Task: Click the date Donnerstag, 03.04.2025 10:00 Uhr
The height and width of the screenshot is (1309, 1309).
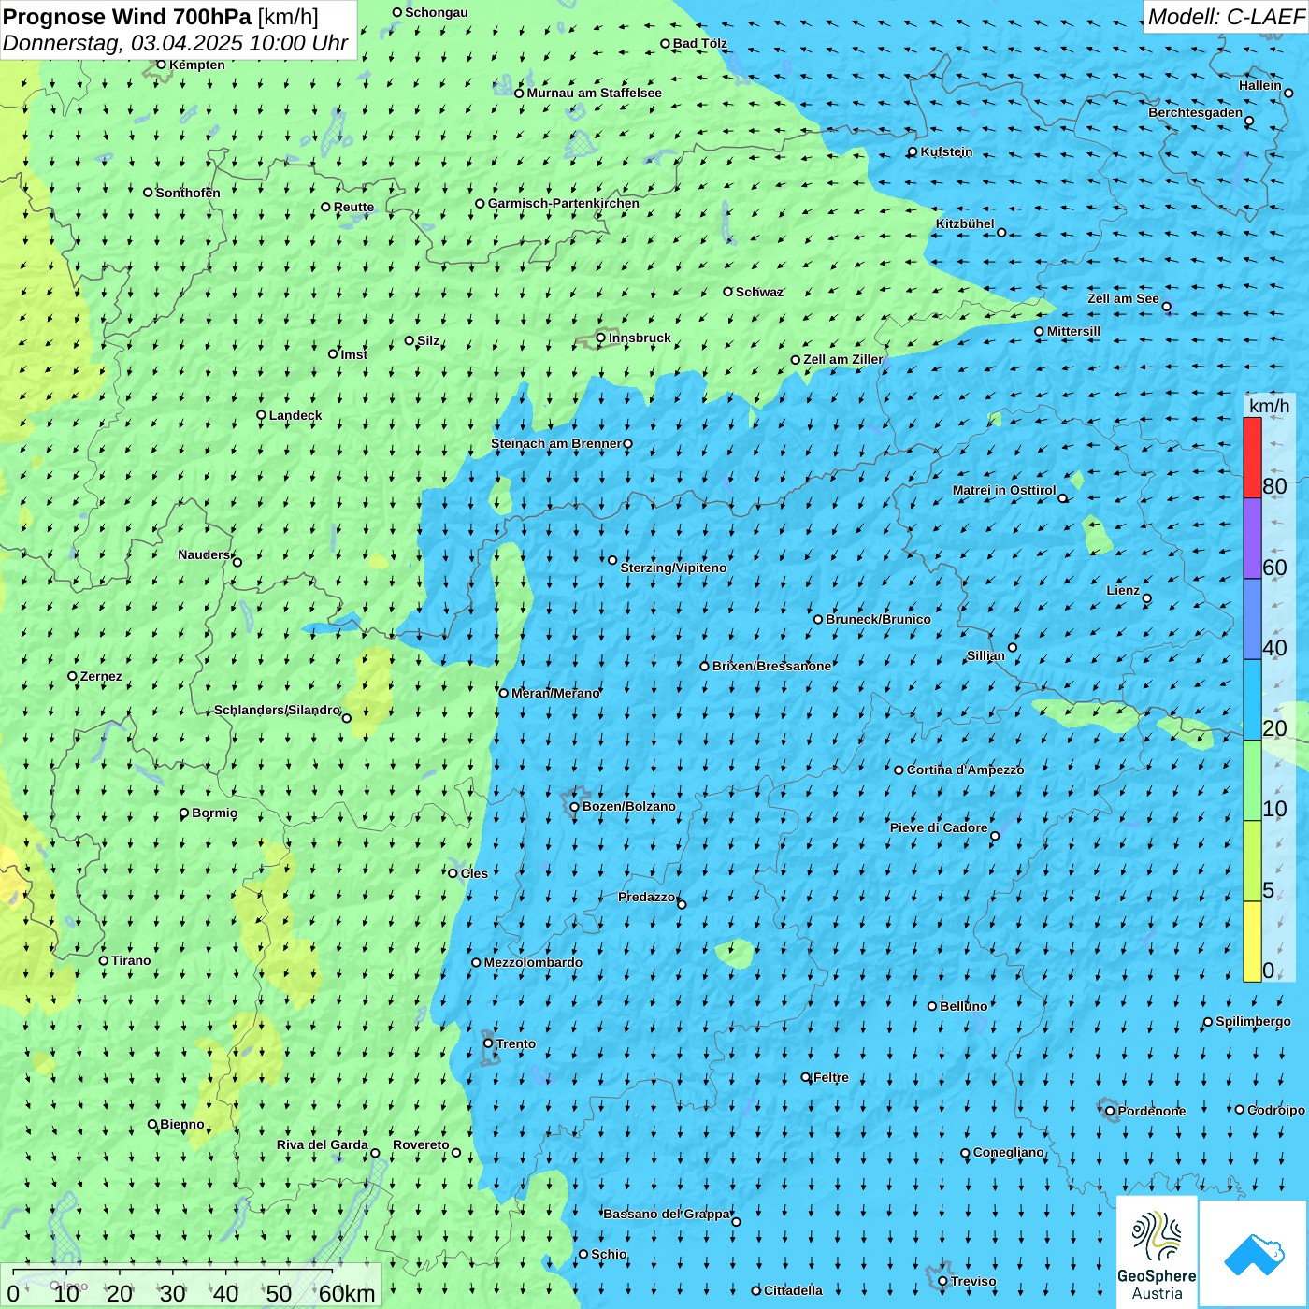Action: click(175, 43)
